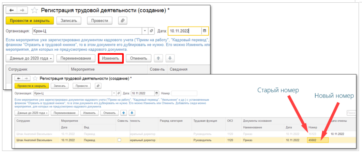Screen dimensions: 362x154
Task: Open 'Данные до 2020 года' dropdown in upper window
Action: click(31, 58)
